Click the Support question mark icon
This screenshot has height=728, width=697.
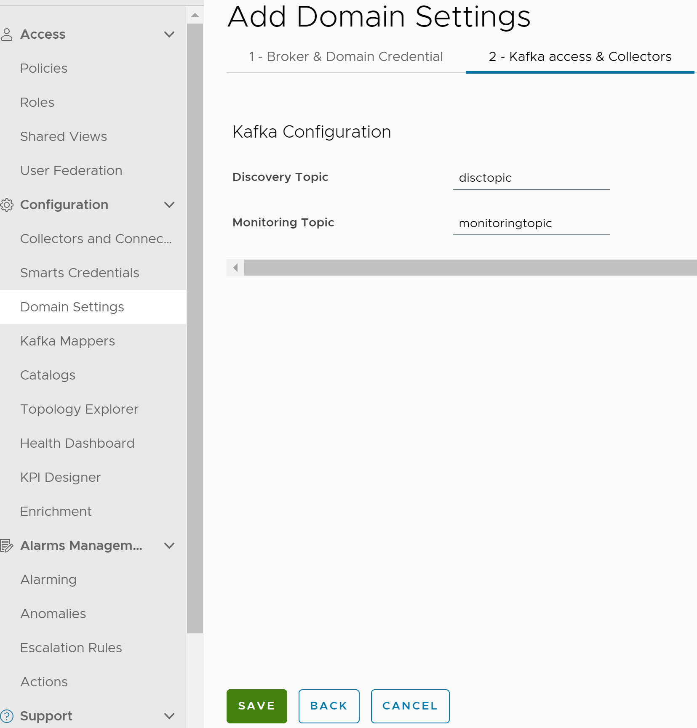(7, 716)
